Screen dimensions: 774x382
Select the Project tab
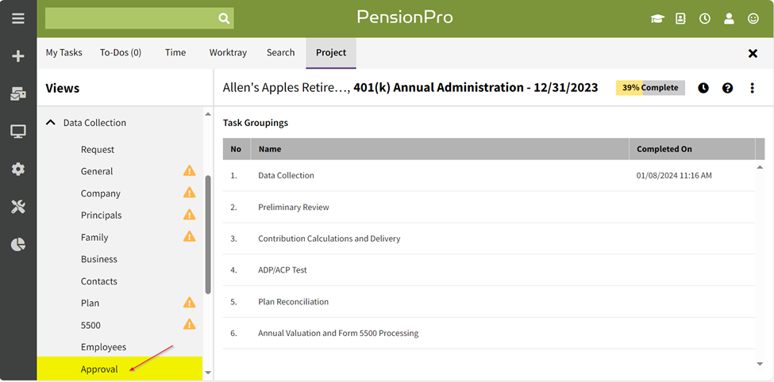tap(331, 53)
